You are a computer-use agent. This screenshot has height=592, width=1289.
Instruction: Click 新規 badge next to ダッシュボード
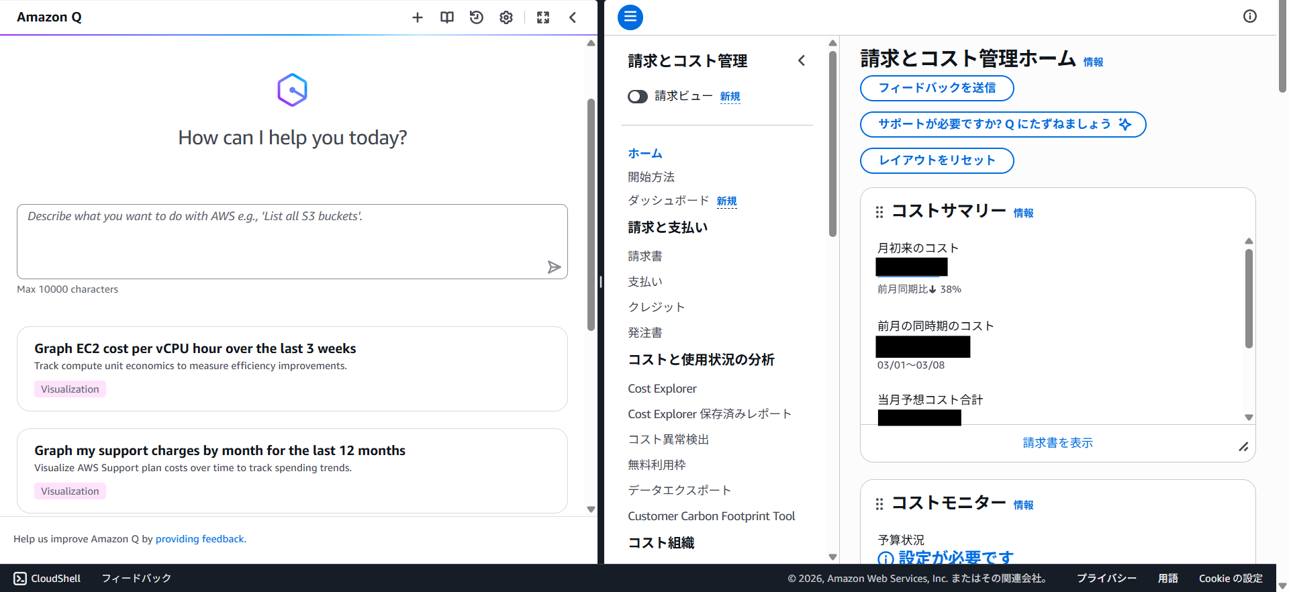[x=726, y=201]
